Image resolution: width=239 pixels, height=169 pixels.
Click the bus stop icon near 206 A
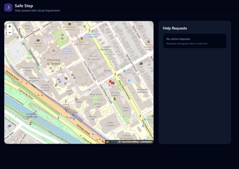(x=124, y=71)
